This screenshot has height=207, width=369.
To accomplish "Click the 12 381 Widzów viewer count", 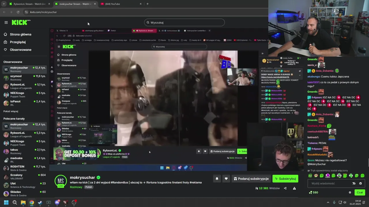I will pyautogui.click(x=268, y=188).
